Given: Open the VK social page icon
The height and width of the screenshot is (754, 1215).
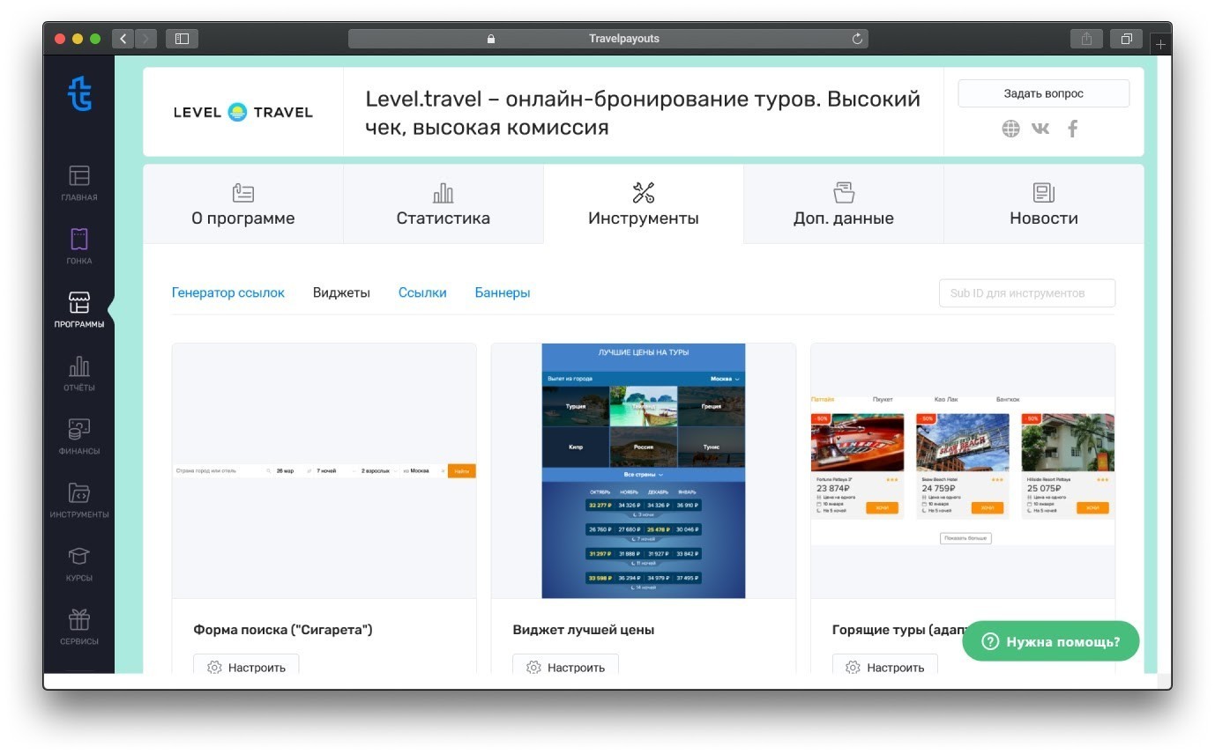Looking at the screenshot, I should 1040,129.
